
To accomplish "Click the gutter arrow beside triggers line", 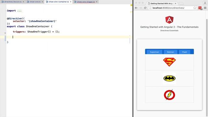I will (5, 33).
